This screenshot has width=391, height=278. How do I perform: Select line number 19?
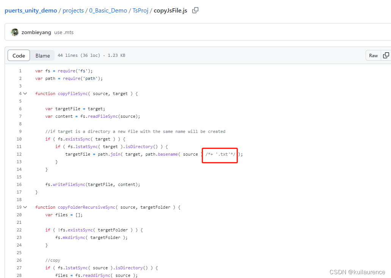coord(19,207)
